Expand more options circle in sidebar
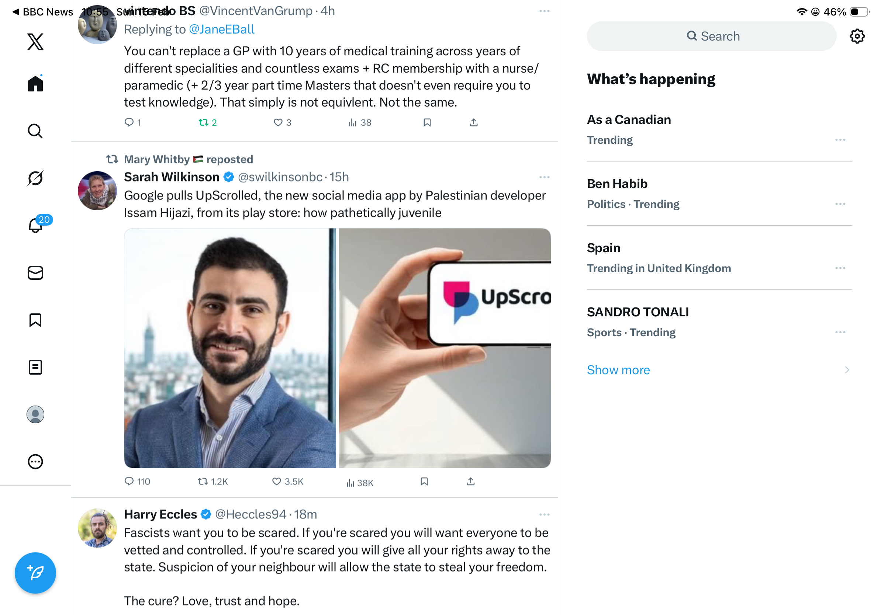The height and width of the screenshot is (615, 881). [x=35, y=461]
